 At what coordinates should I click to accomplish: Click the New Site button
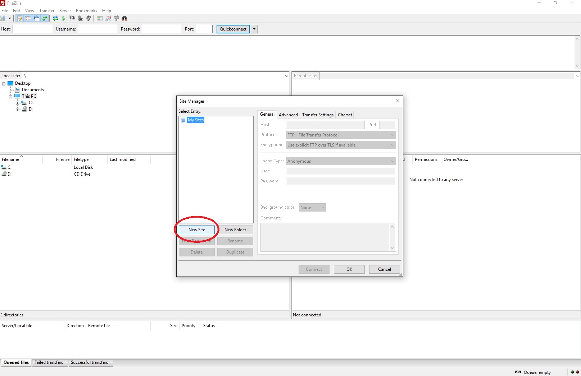point(197,230)
